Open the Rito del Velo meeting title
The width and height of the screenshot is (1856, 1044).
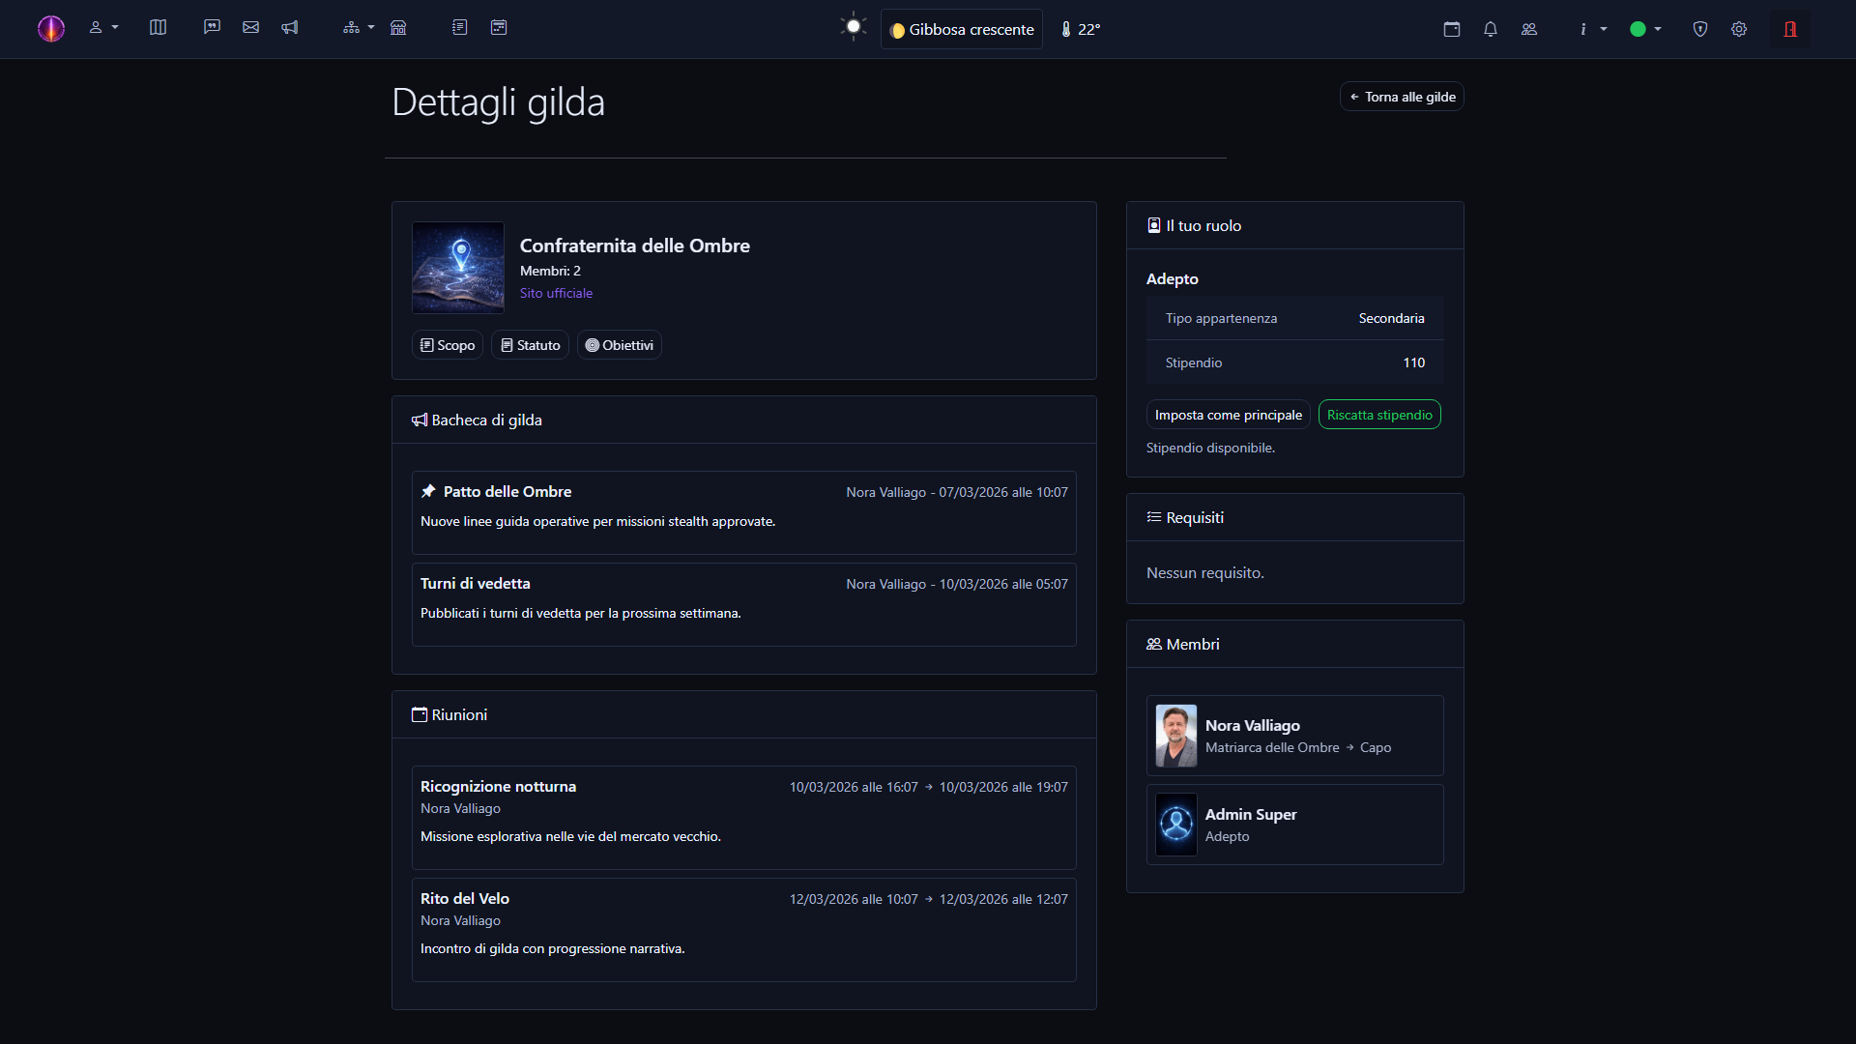pyautogui.click(x=465, y=898)
